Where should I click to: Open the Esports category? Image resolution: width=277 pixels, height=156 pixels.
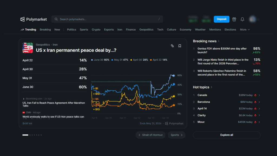(109, 30)
